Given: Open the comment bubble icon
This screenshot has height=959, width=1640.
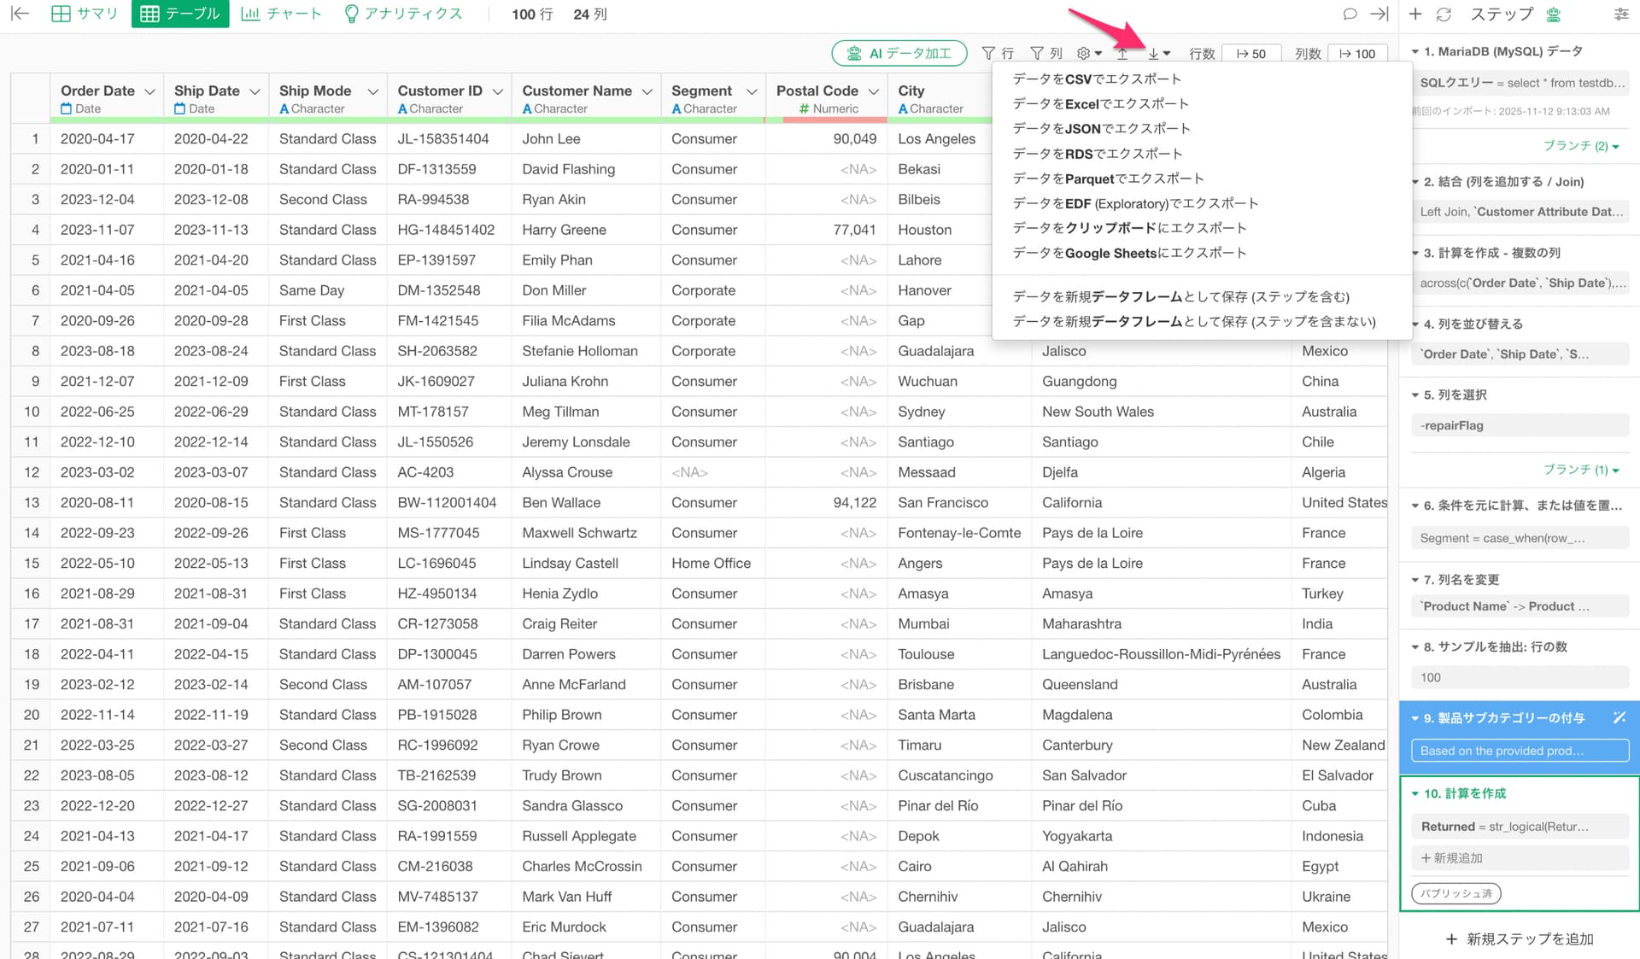Looking at the screenshot, I should (1350, 15).
